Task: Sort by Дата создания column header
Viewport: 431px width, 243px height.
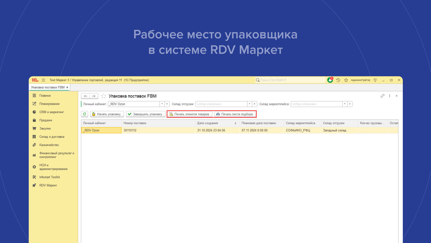Action: [208, 123]
